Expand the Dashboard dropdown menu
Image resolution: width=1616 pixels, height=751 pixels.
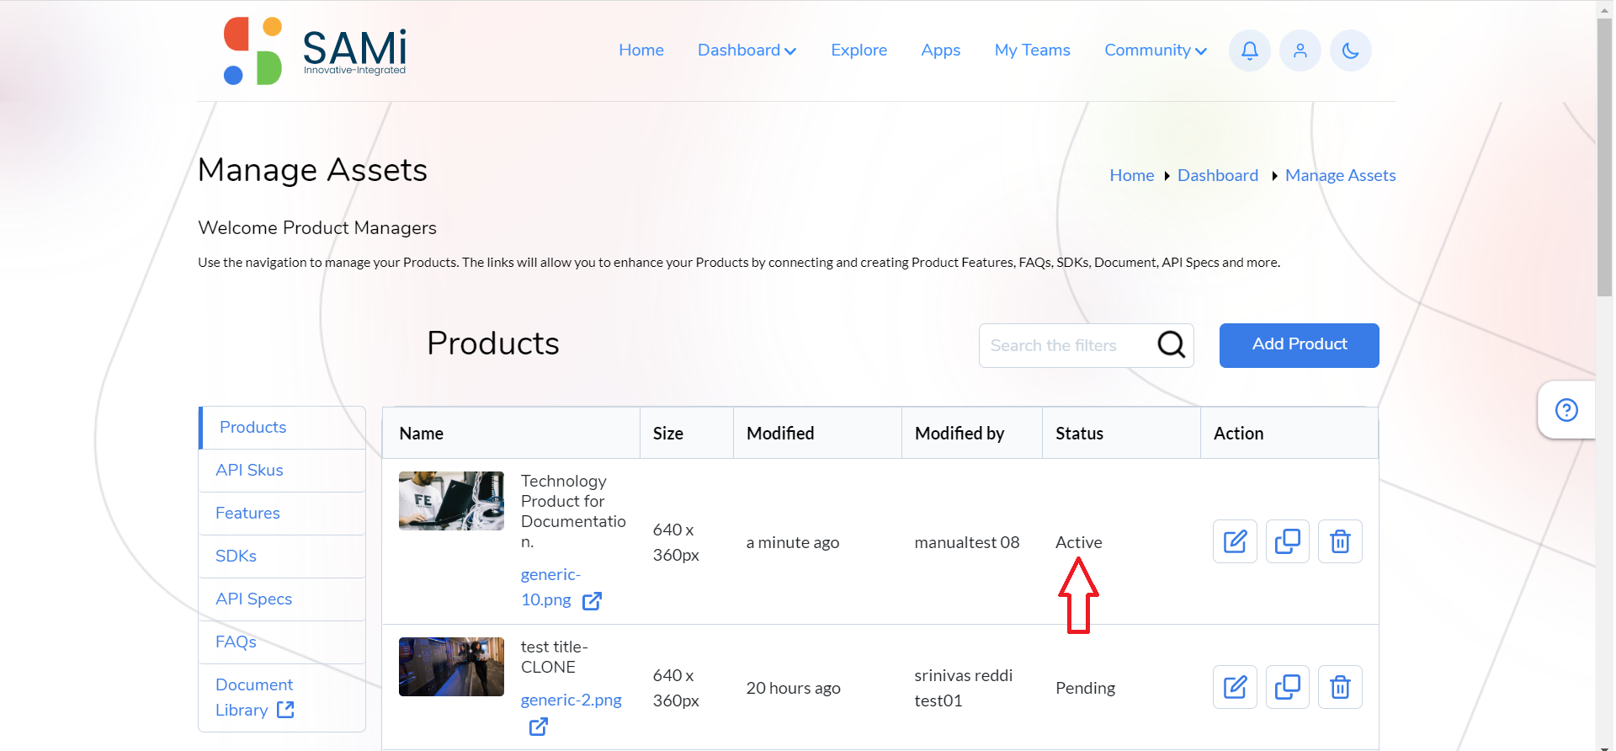747,51
